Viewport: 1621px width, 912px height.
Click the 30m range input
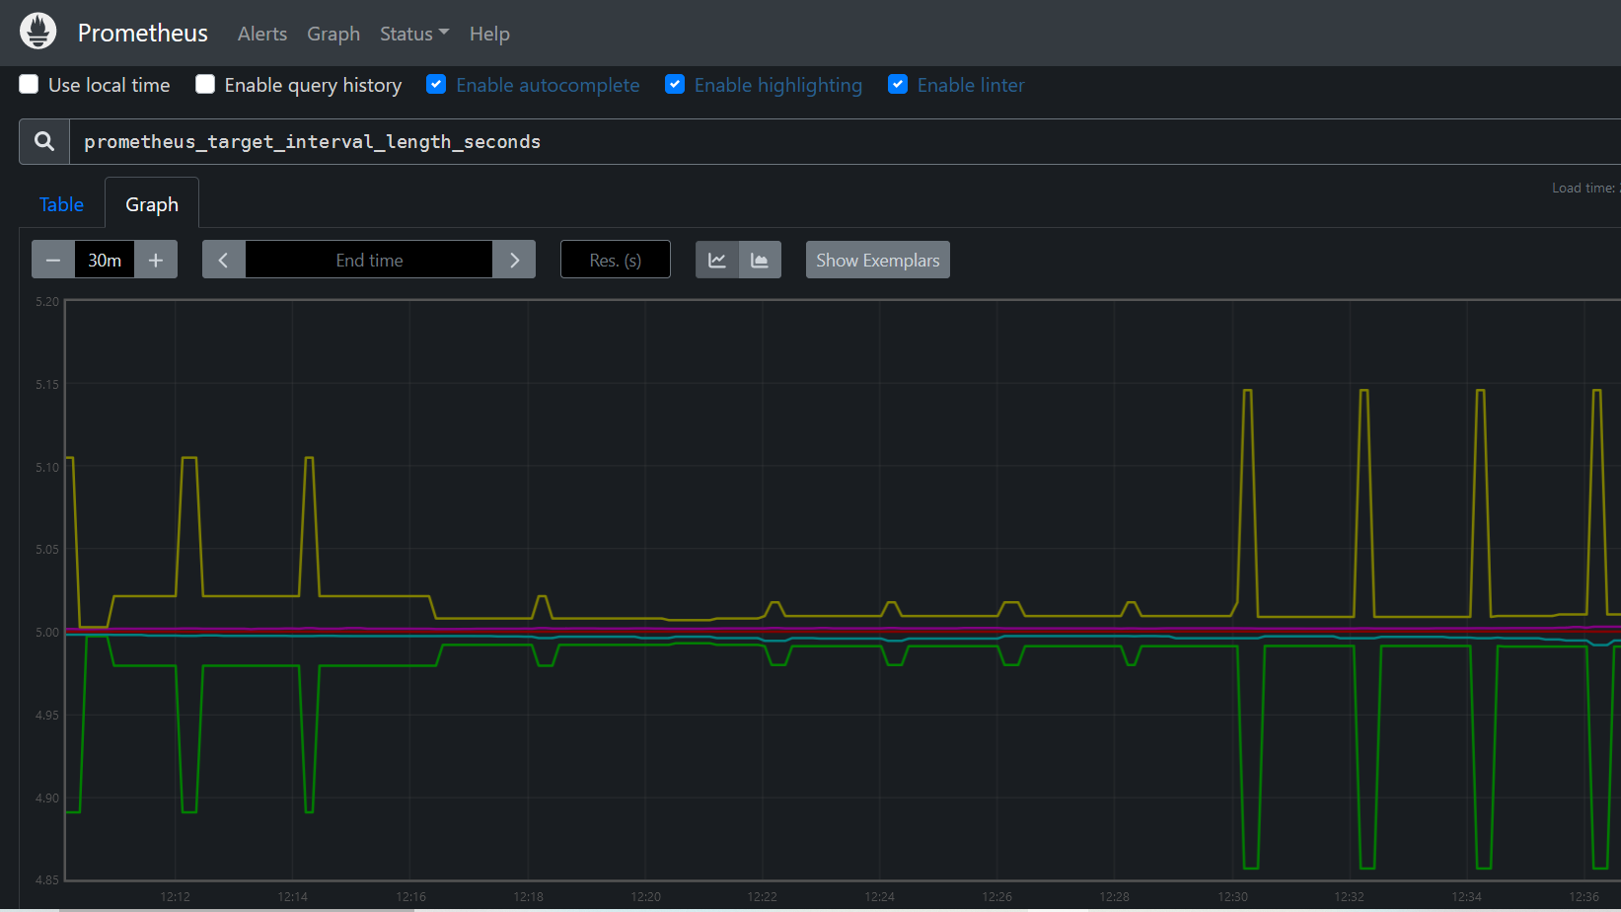click(x=105, y=260)
